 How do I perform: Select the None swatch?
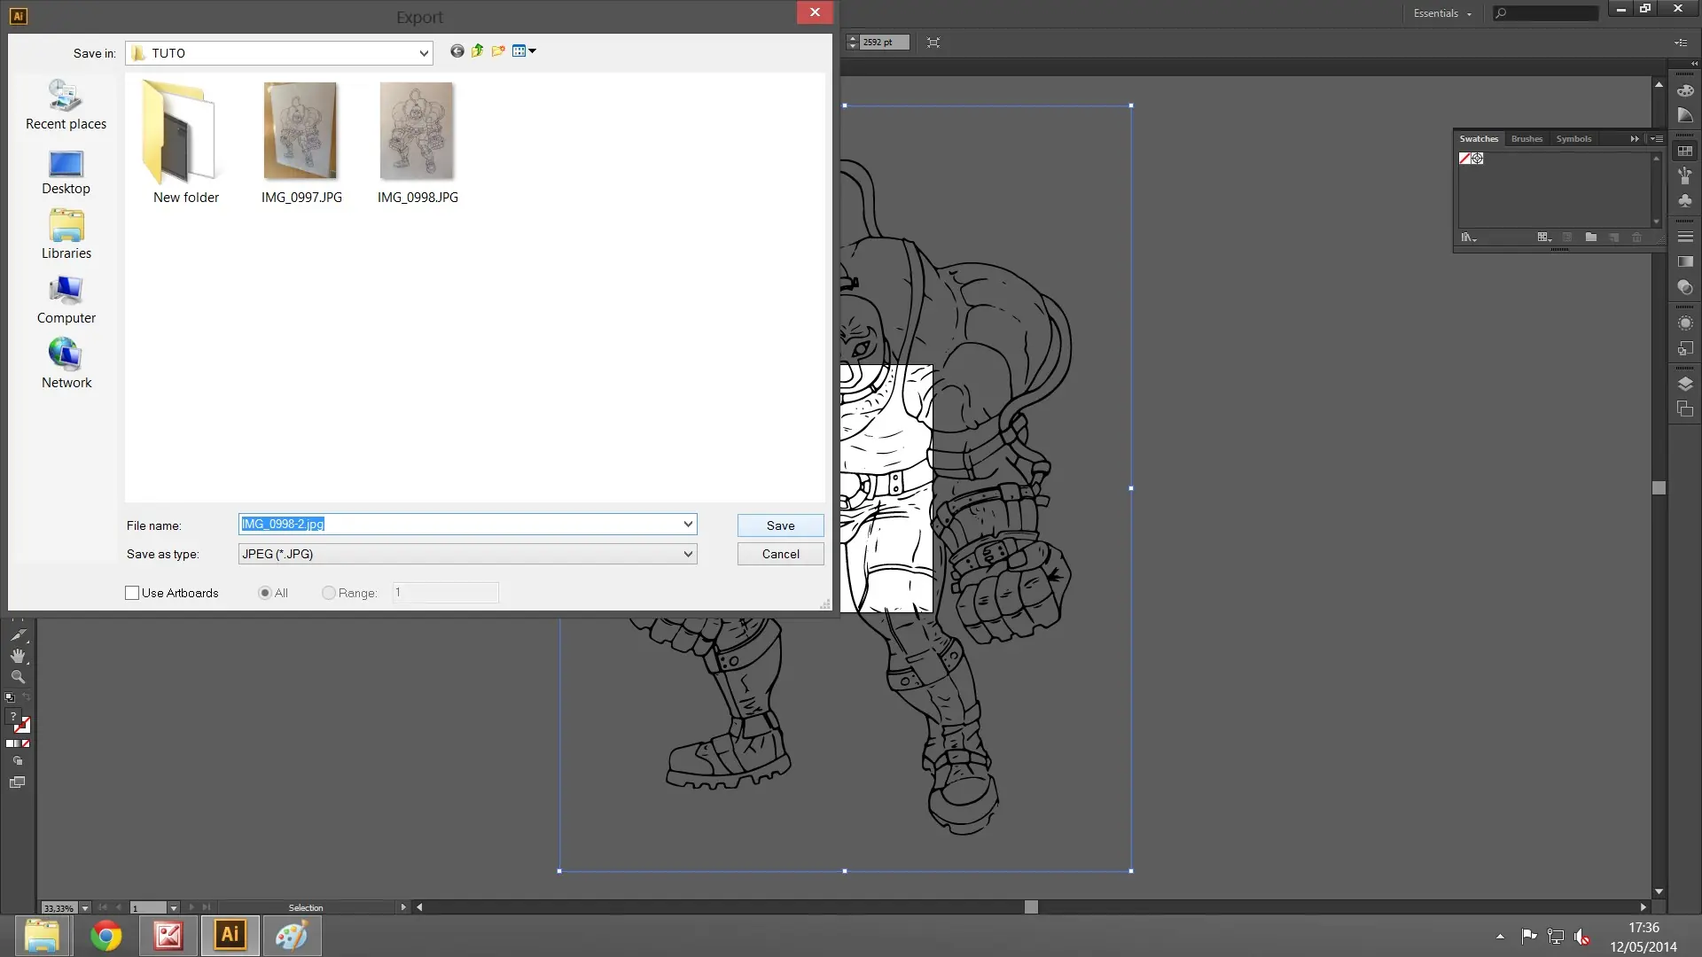1464,159
